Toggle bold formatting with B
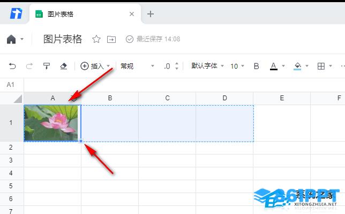 click(256, 66)
